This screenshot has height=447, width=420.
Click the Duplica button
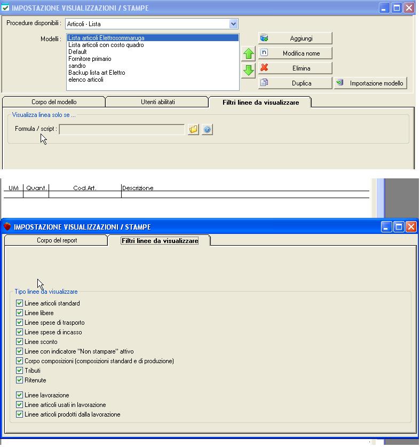pos(295,83)
